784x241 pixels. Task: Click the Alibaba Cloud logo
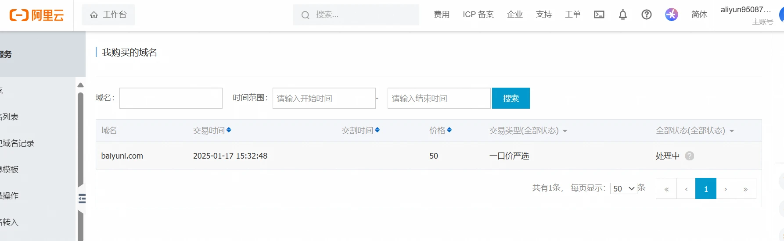pyautogui.click(x=36, y=15)
